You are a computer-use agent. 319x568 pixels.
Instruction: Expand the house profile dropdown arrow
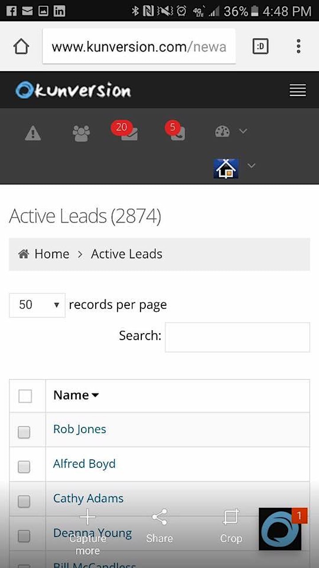click(x=251, y=166)
